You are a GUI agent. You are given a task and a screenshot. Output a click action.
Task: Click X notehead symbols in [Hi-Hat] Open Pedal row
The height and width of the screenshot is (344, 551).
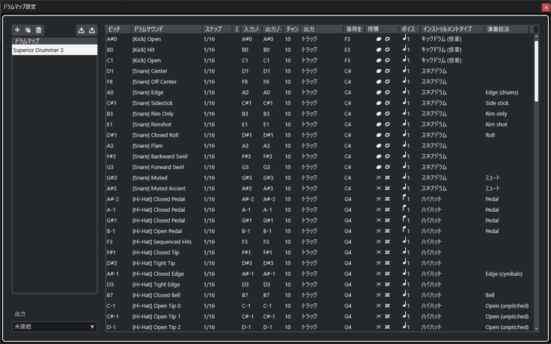pyautogui.click(x=383, y=231)
